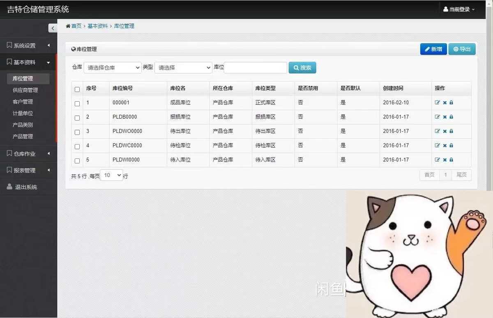Delete the PLDWO0000 row
This screenshot has width=493, height=318.
445,131
